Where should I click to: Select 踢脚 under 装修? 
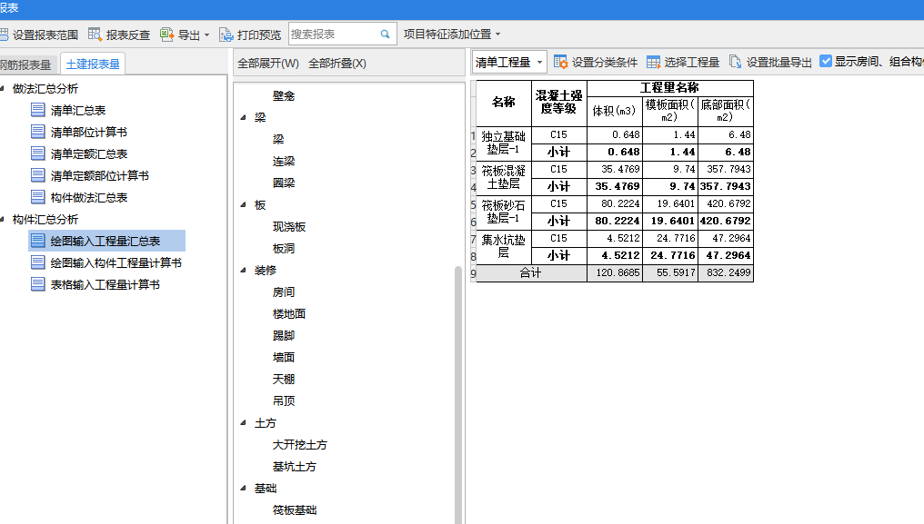coord(284,336)
